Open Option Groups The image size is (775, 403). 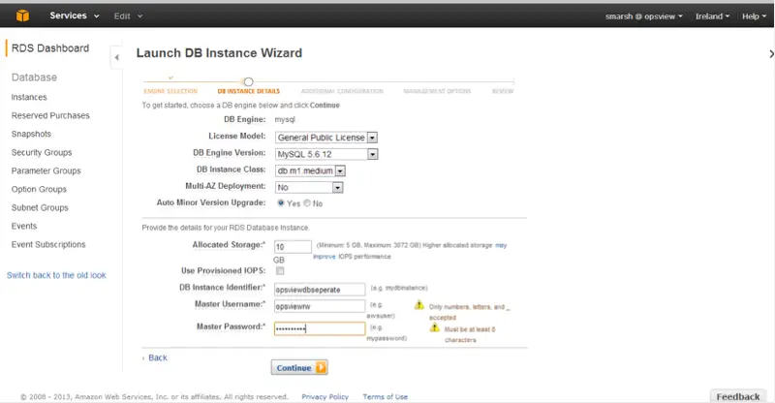click(x=39, y=189)
